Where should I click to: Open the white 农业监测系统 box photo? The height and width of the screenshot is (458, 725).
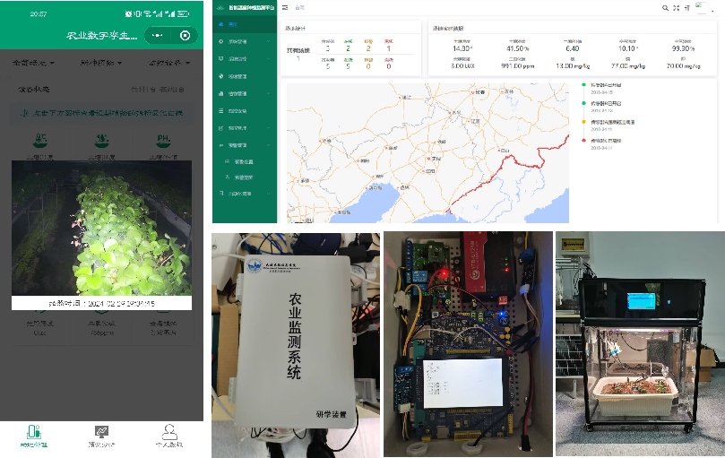coord(296,345)
